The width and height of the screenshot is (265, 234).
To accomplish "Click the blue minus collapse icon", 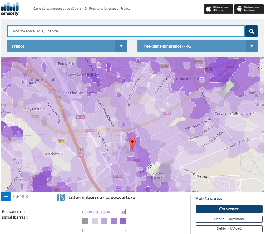I will pyautogui.click(x=6, y=196).
